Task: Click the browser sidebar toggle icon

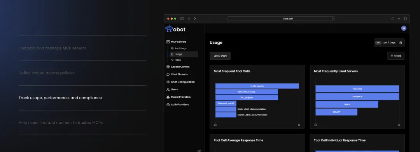Action: tap(182, 19)
